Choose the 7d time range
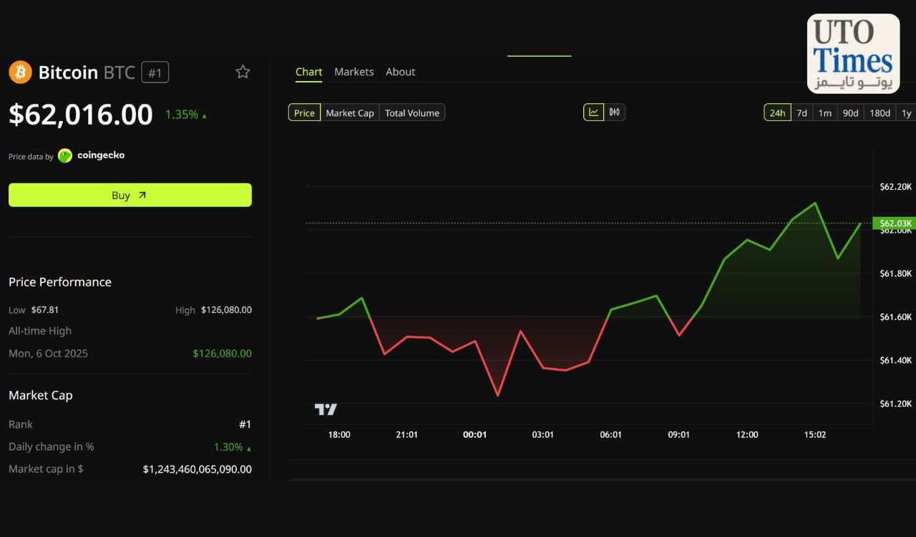Screen dimensions: 916x537 click(801, 112)
